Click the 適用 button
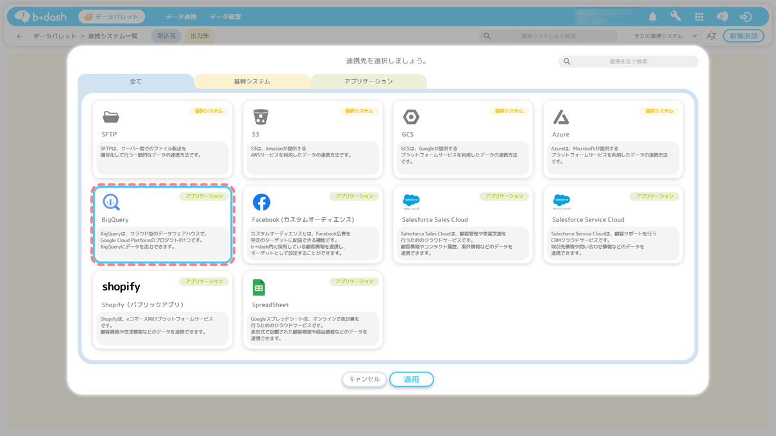The width and height of the screenshot is (776, 436). (411, 379)
